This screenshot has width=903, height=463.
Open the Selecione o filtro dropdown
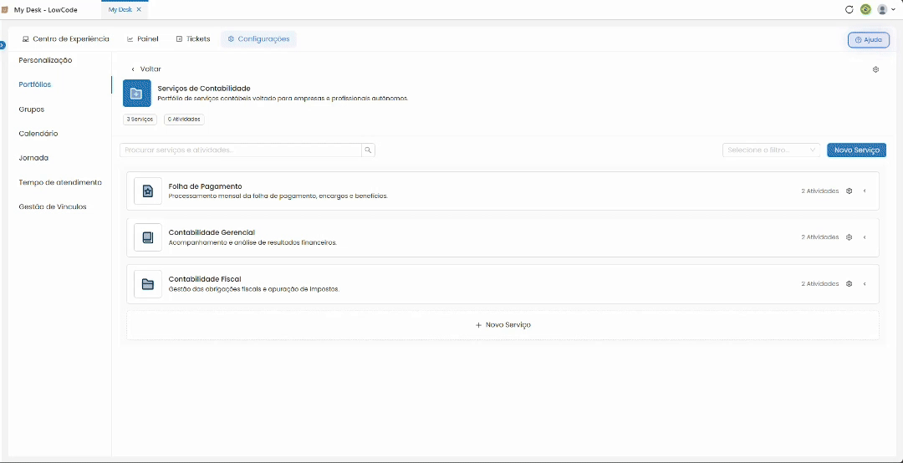click(772, 150)
